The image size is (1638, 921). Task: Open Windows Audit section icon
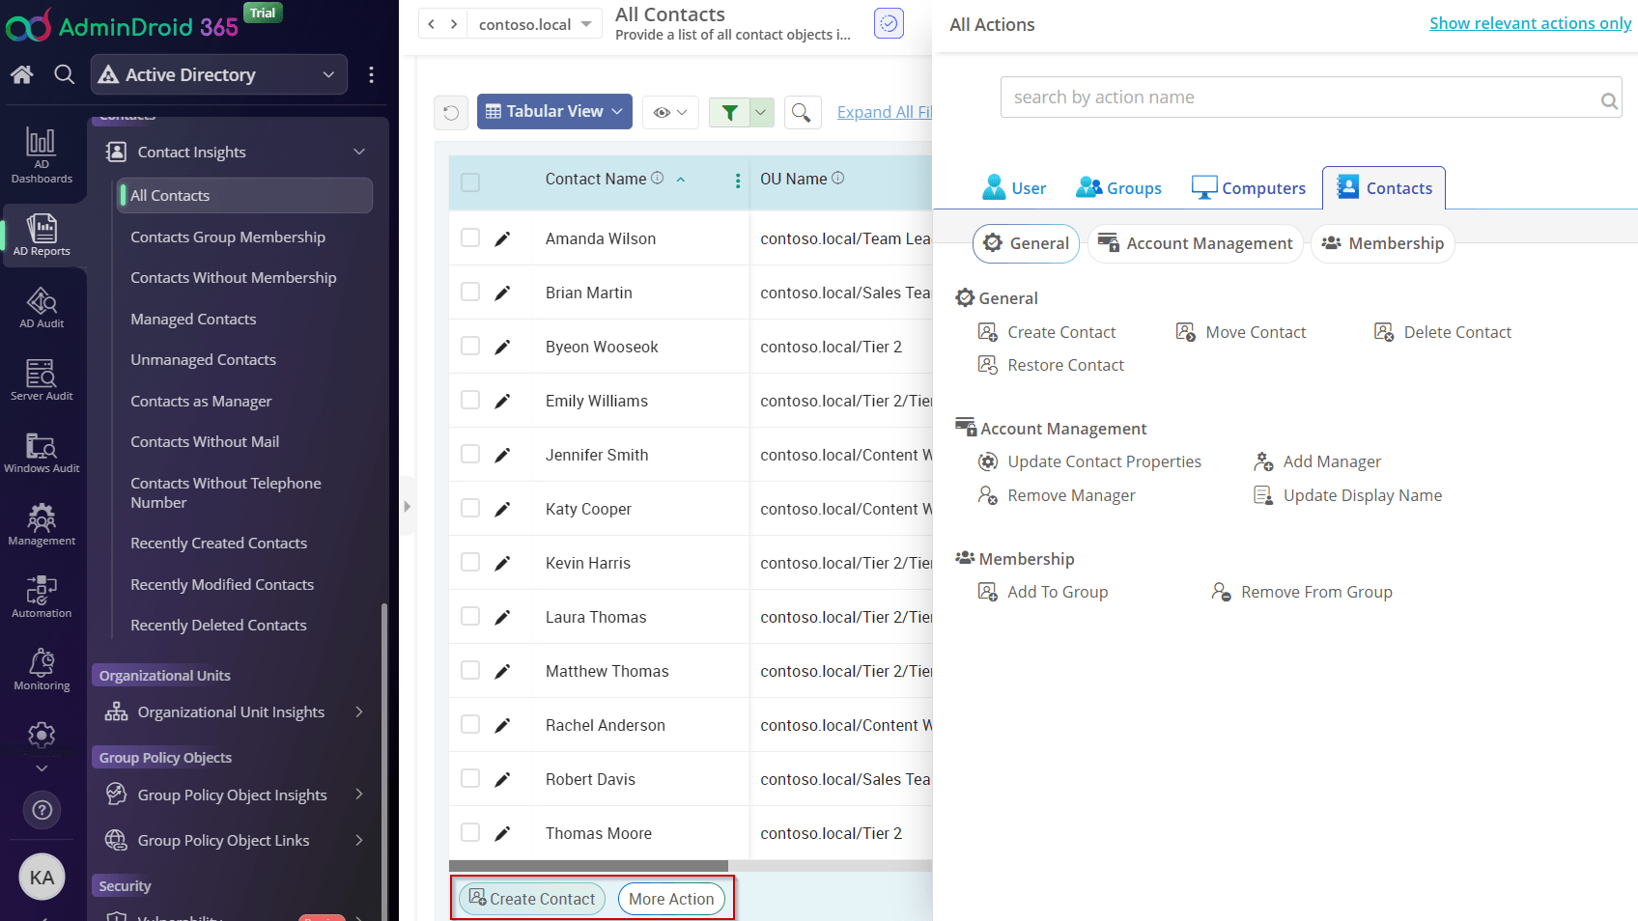click(x=42, y=453)
